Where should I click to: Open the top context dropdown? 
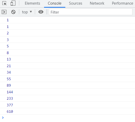(x=27, y=12)
